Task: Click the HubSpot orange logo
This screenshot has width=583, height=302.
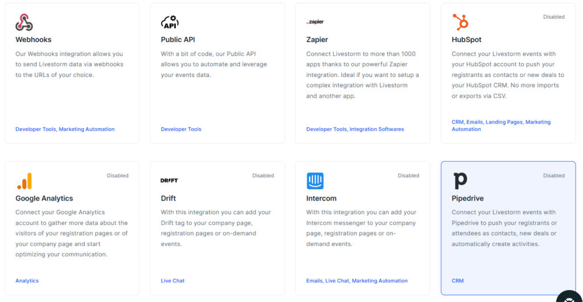Action: [460, 22]
